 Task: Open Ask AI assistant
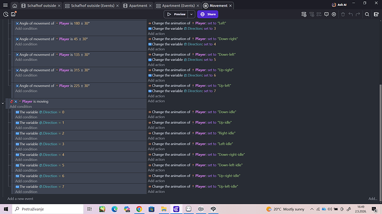[339, 5]
